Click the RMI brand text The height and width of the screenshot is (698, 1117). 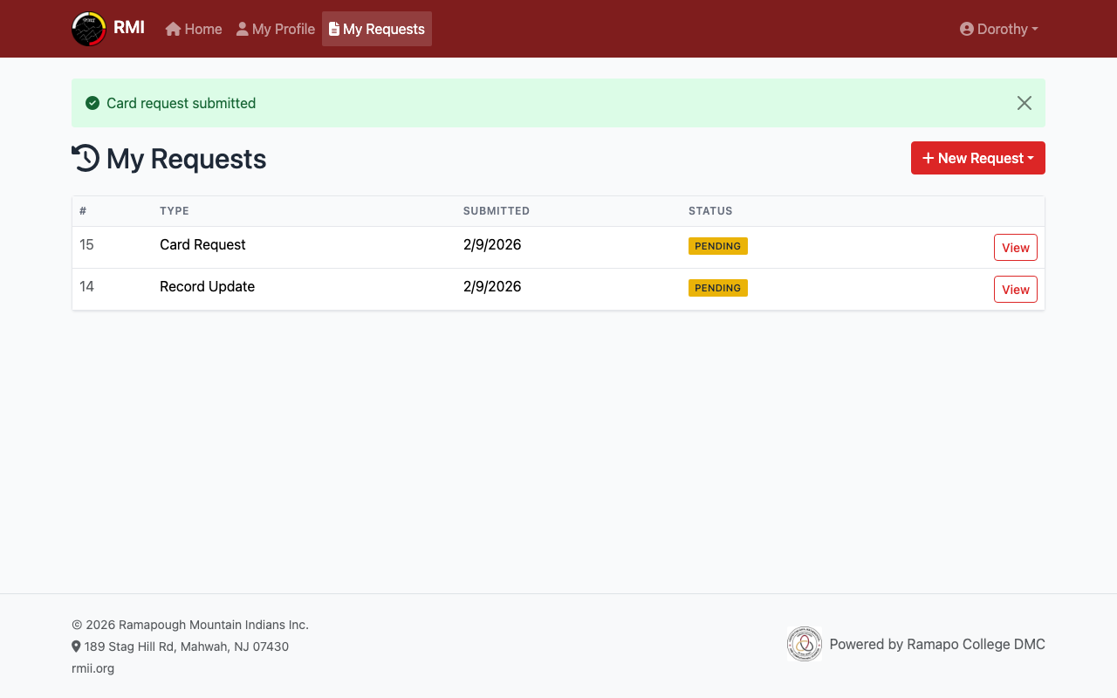pyautogui.click(x=129, y=27)
